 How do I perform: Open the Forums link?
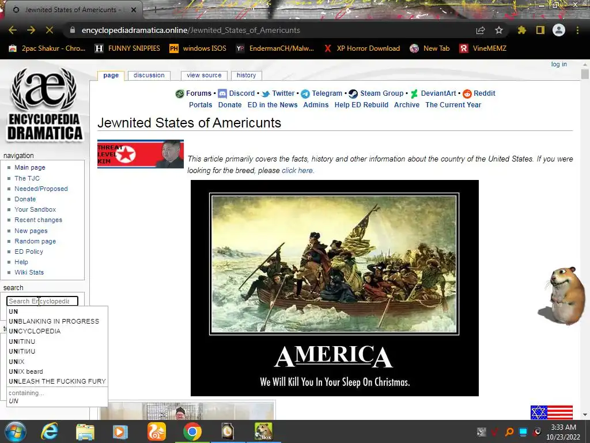pos(198,93)
